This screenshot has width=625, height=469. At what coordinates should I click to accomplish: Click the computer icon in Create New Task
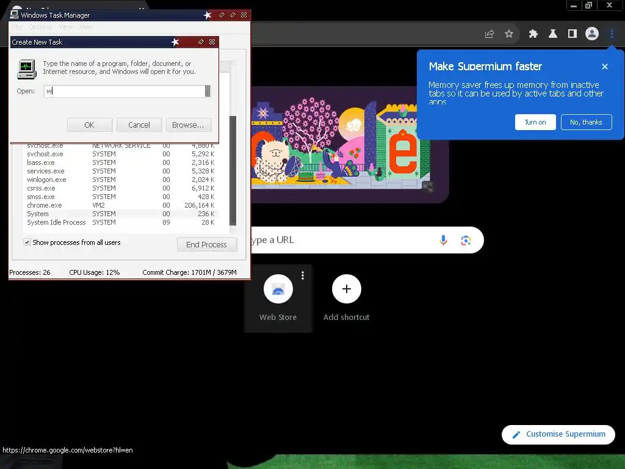(27, 68)
